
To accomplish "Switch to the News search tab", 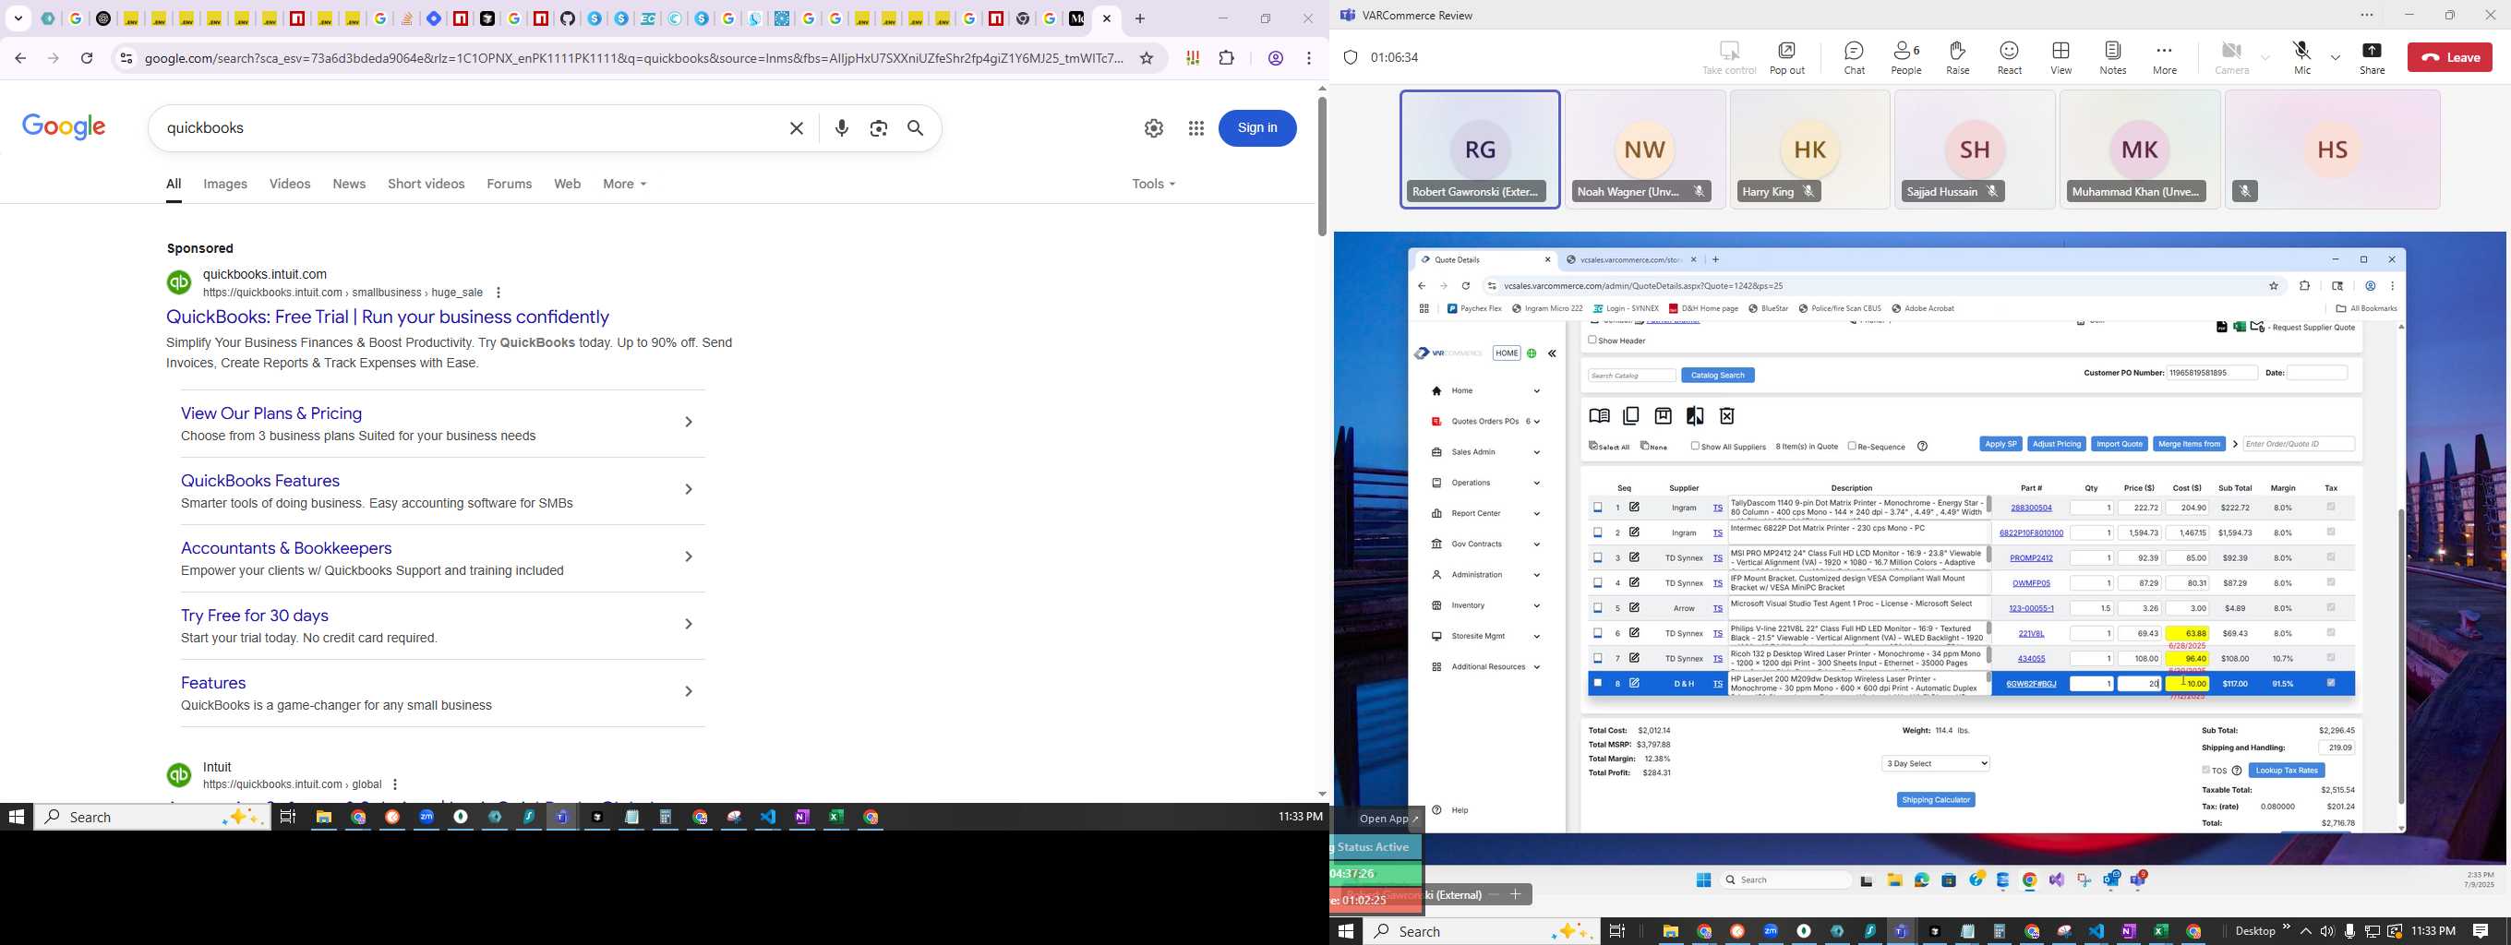I will click(x=349, y=185).
